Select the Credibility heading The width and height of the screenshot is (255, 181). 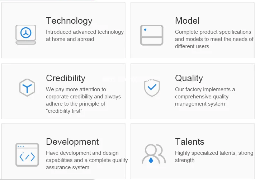point(66,78)
